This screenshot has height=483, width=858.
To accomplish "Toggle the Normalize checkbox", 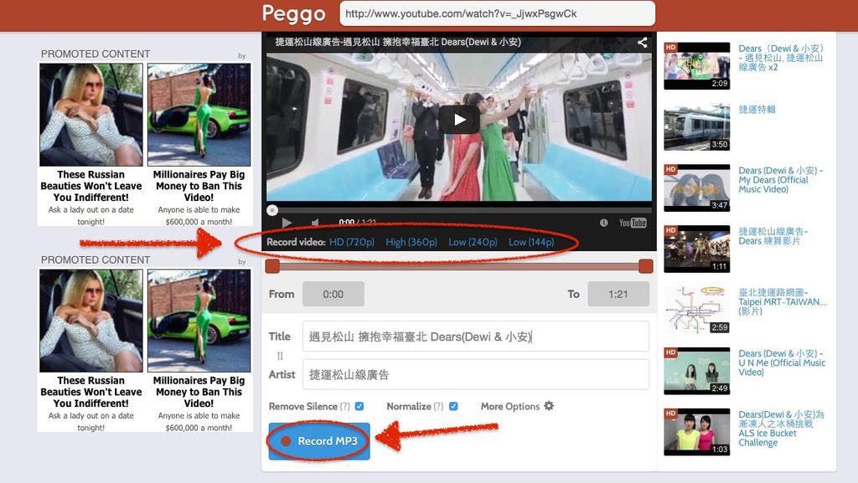I will pos(453,406).
